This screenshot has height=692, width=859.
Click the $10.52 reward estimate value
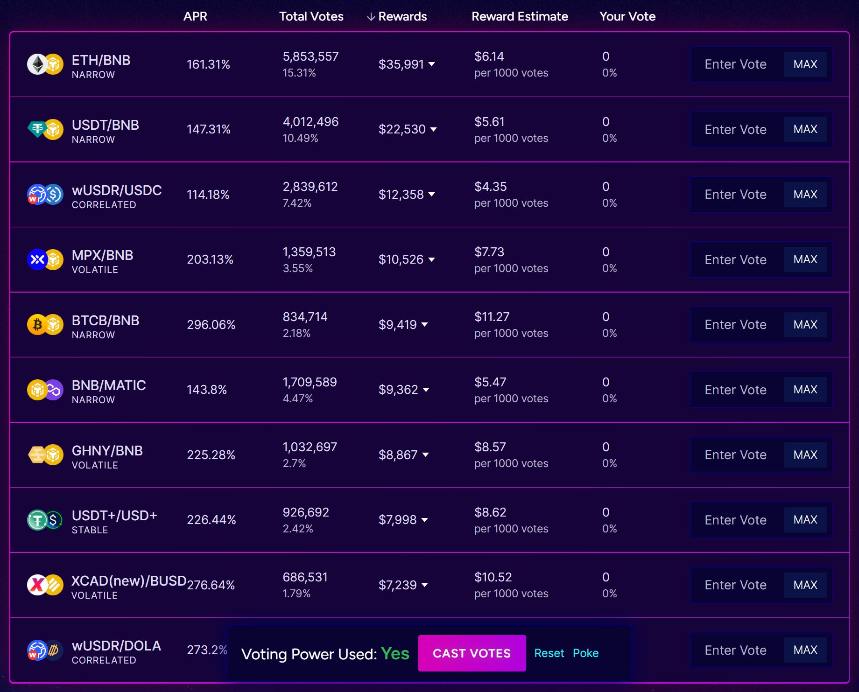(x=493, y=577)
